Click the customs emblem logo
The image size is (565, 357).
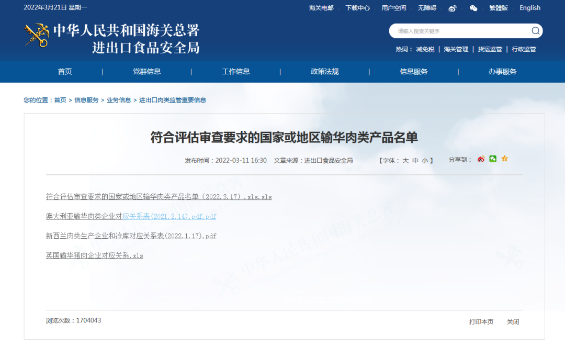click(x=37, y=35)
